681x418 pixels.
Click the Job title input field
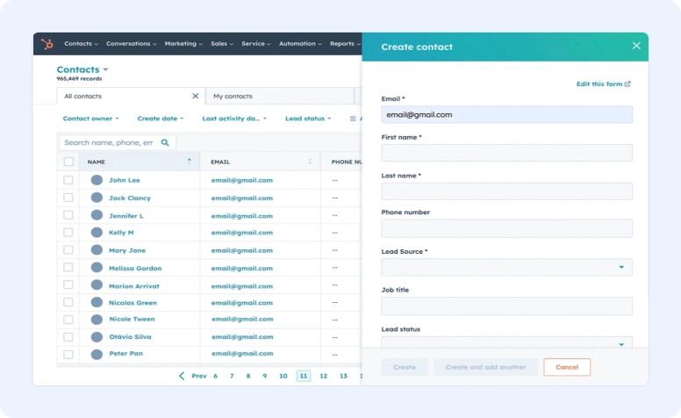click(x=506, y=306)
